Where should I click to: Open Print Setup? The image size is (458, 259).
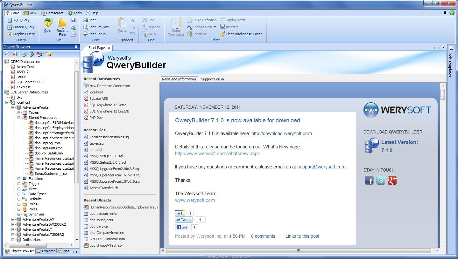94,34
